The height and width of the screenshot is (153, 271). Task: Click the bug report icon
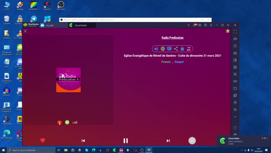(x=182, y=49)
